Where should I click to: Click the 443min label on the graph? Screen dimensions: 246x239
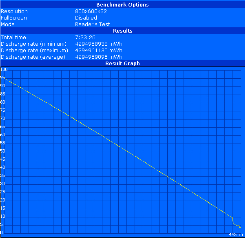coord(236,235)
